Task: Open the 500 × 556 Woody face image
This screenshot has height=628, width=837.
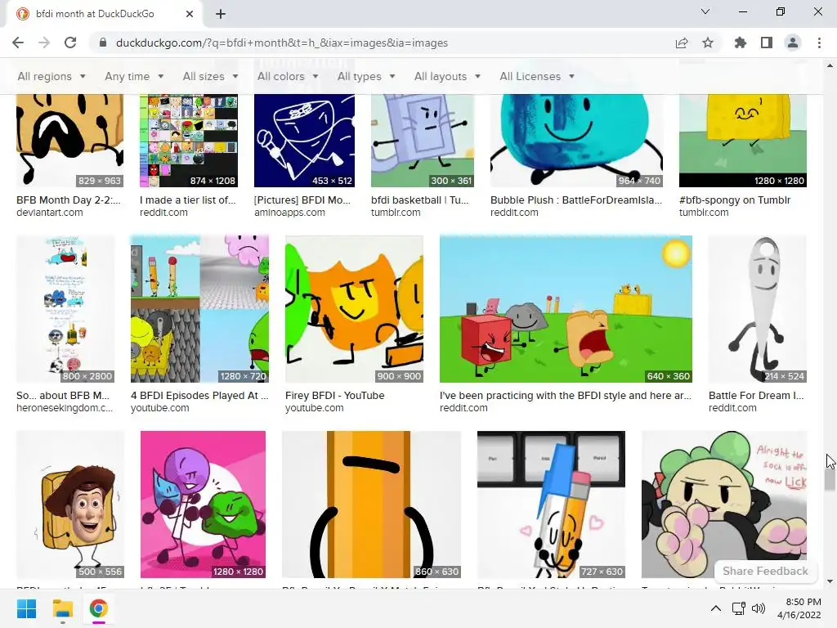Action: point(70,504)
